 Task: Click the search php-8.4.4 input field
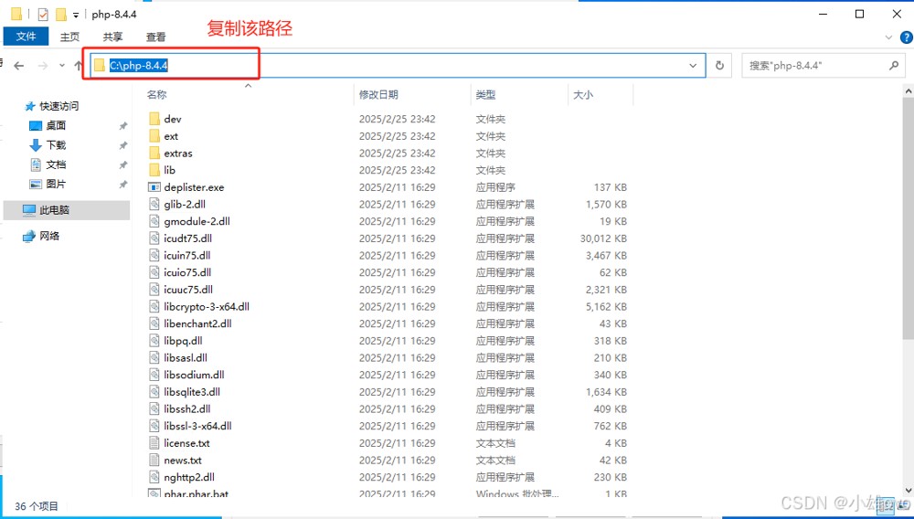[x=813, y=66]
